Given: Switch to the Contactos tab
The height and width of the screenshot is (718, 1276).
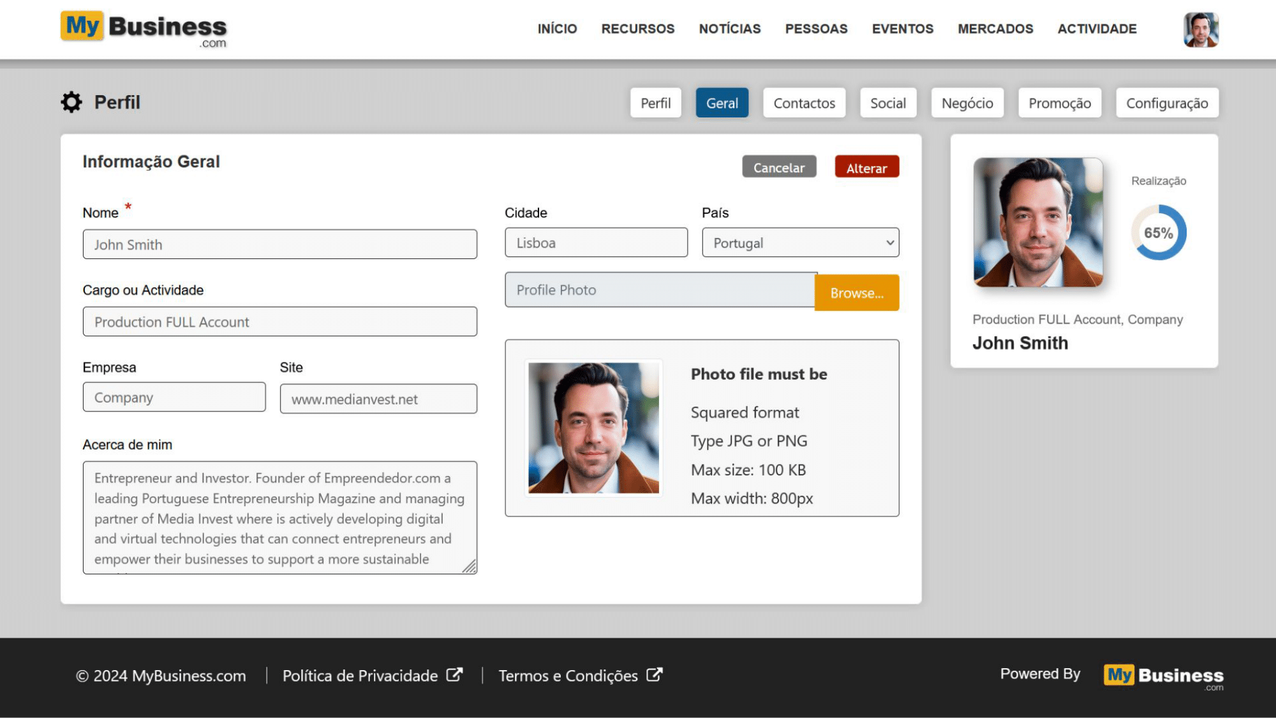Looking at the screenshot, I should pyautogui.click(x=804, y=103).
